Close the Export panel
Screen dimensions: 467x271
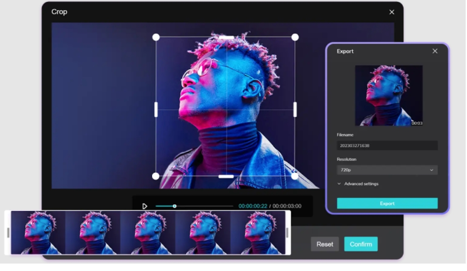tap(435, 51)
